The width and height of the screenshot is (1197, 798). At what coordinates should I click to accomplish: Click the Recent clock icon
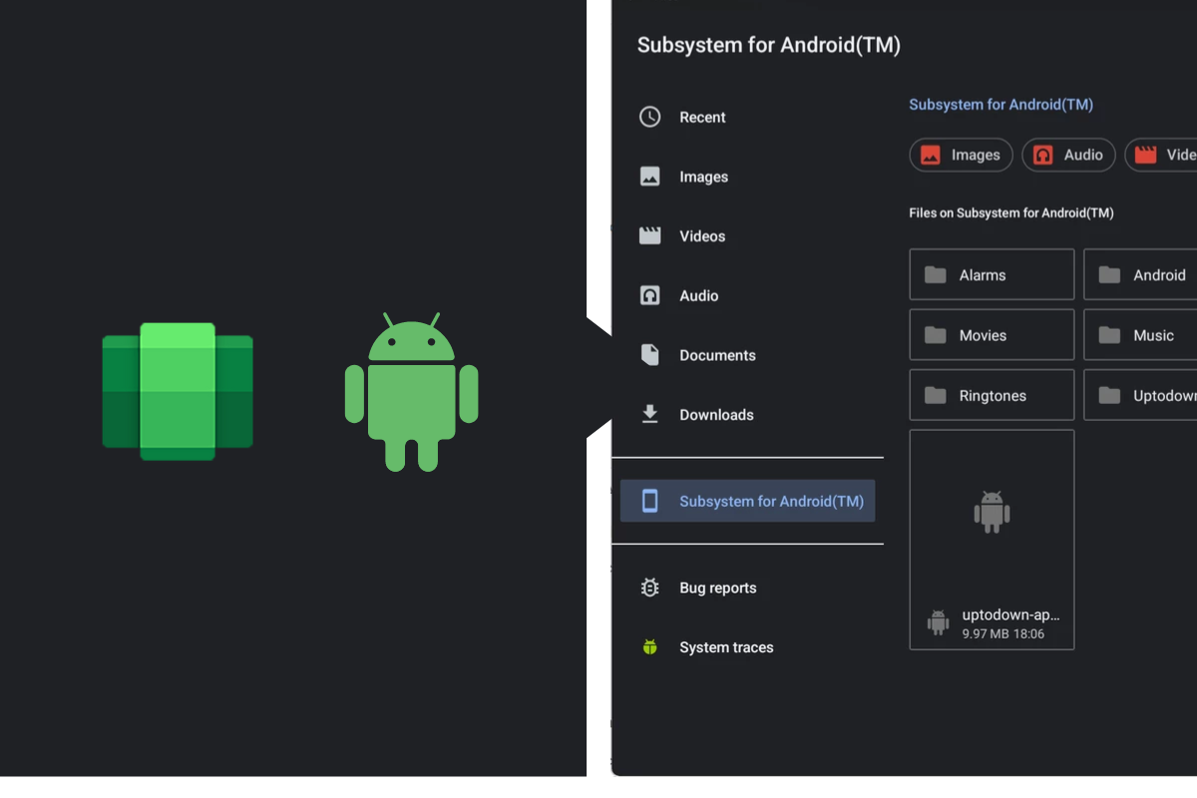pos(650,117)
